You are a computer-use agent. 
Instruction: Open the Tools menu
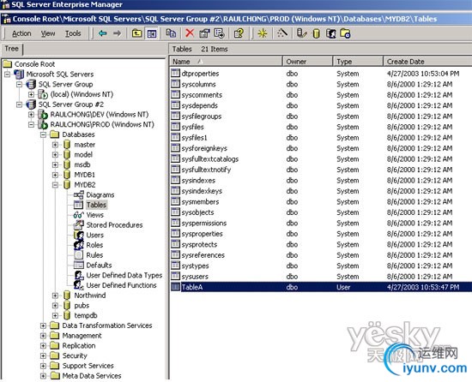(73, 33)
